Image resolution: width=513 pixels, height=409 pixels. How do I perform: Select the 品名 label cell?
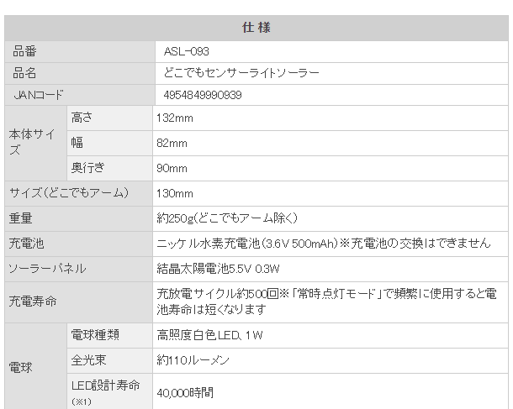[80, 73]
